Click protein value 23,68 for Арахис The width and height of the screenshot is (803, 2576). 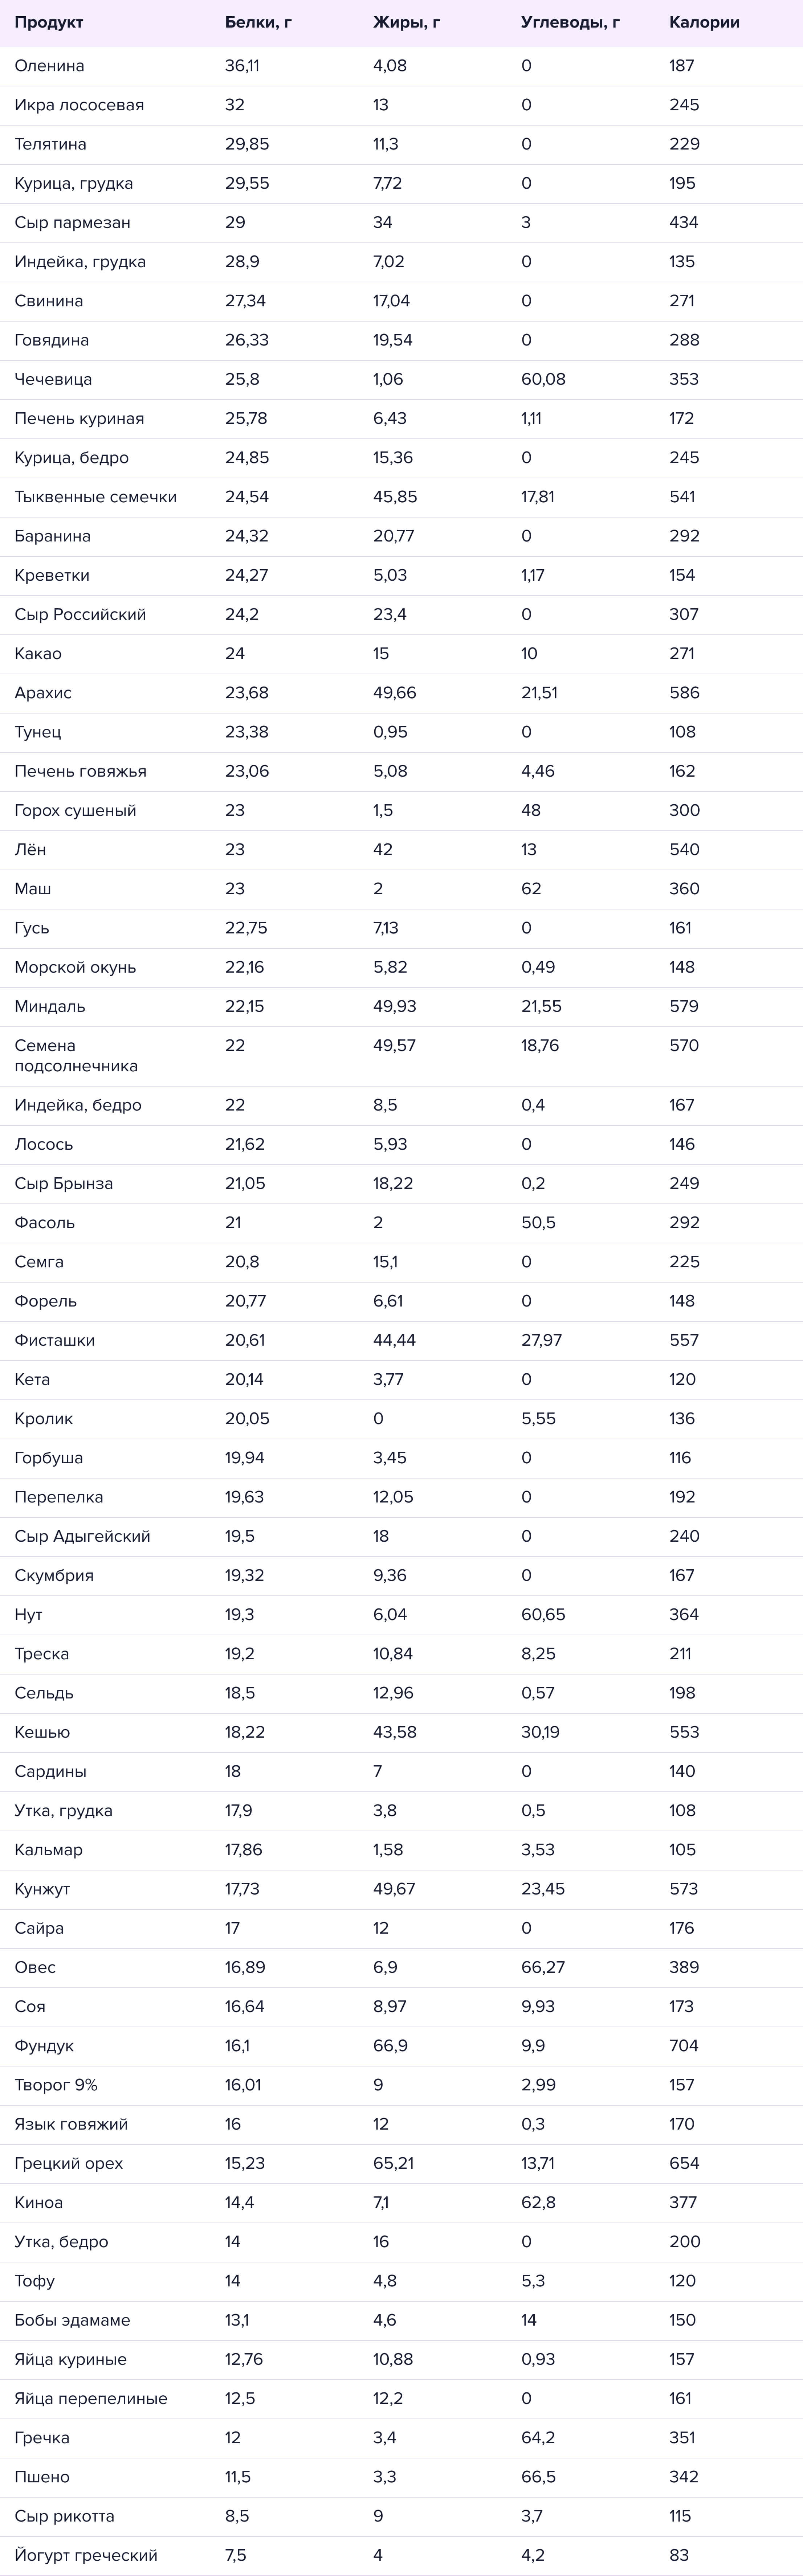[x=246, y=693]
